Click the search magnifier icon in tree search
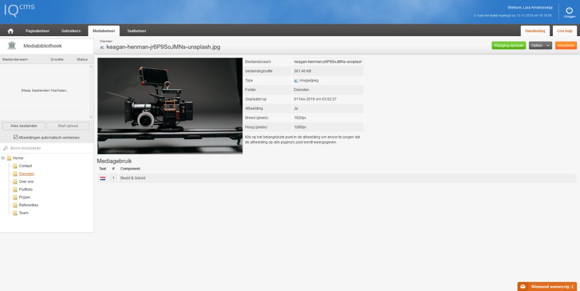 point(6,148)
